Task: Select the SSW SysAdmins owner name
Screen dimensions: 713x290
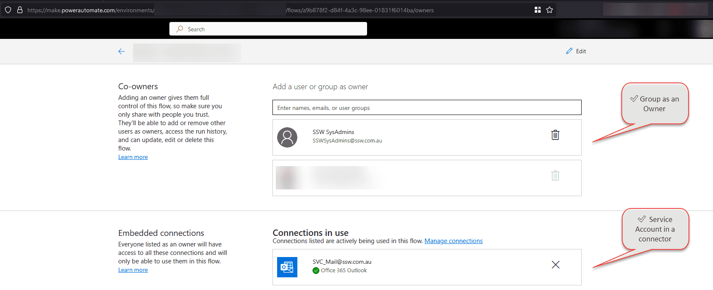Action: [x=333, y=132]
